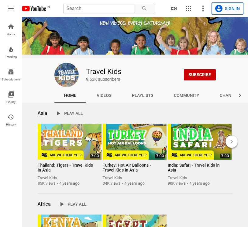The width and height of the screenshot is (248, 227).
Task: Switch to the VIDEOS tab
Action: click(104, 95)
